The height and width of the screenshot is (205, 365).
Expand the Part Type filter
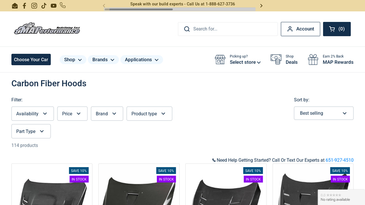tap(31, 132)
